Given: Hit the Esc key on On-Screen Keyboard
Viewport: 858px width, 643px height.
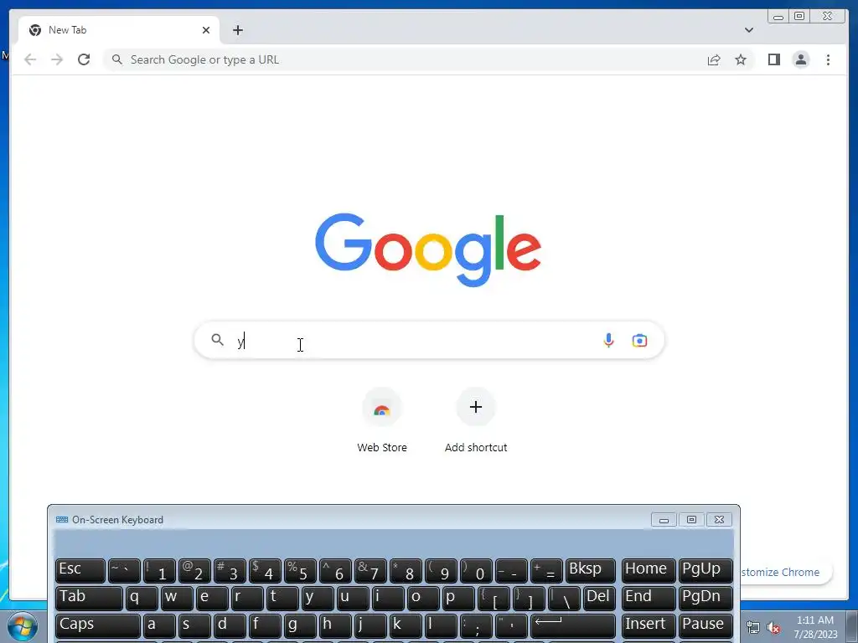Looking at the screenshot, I should [80, 570].
